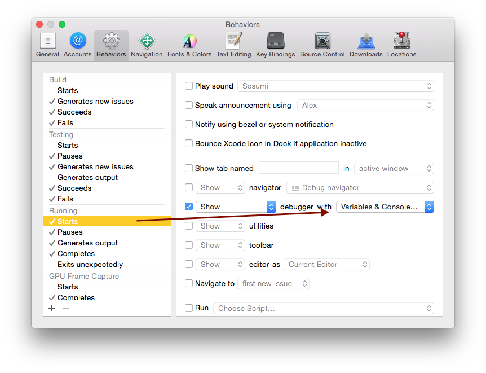
Task: Select Running Completes behavior
Action: coord(107,254)
